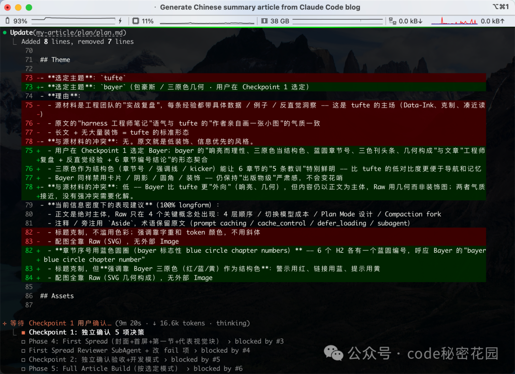Click the yellow minimize window button
The width and height of the screenshot is (515, 374).
(x=19, y=7)
